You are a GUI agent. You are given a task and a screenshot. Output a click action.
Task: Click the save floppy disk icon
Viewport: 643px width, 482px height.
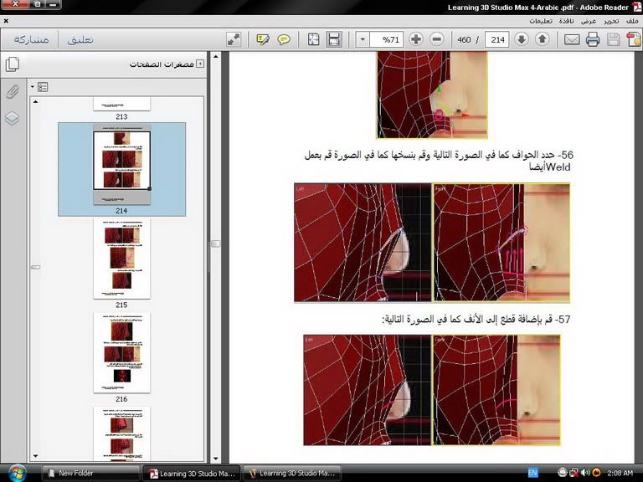pos(614,40)
